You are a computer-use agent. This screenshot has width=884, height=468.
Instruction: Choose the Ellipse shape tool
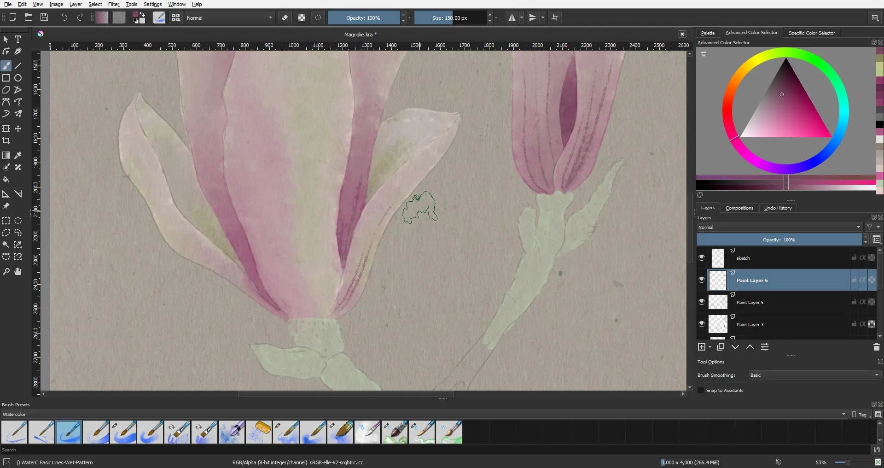click(x=18, y=78)
